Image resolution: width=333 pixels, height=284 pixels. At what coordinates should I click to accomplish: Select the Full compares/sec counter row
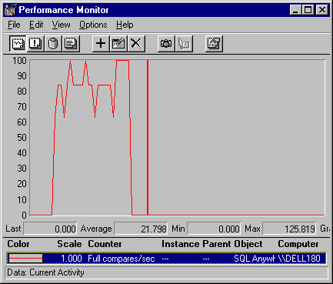click(x=166, y=259)
